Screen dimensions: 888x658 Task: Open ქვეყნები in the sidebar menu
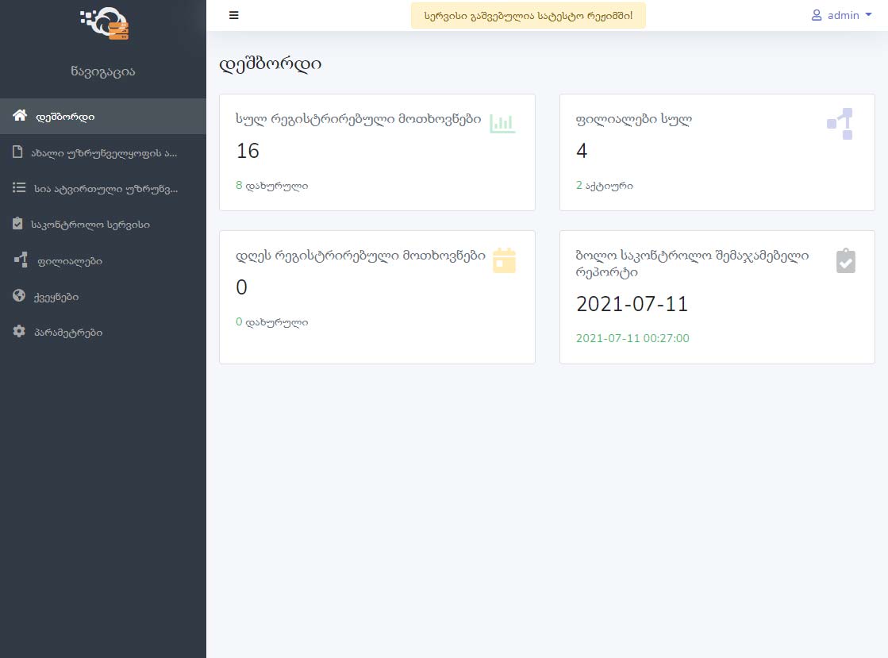56,297
